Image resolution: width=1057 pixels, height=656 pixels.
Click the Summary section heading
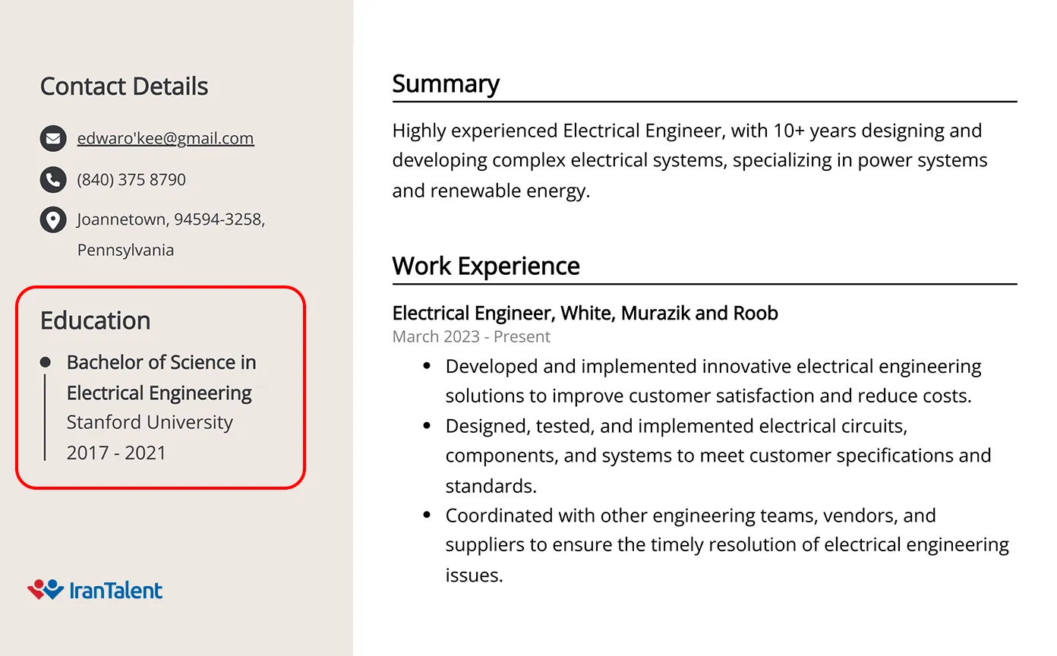pyautogui.click(x=446, y=84)
